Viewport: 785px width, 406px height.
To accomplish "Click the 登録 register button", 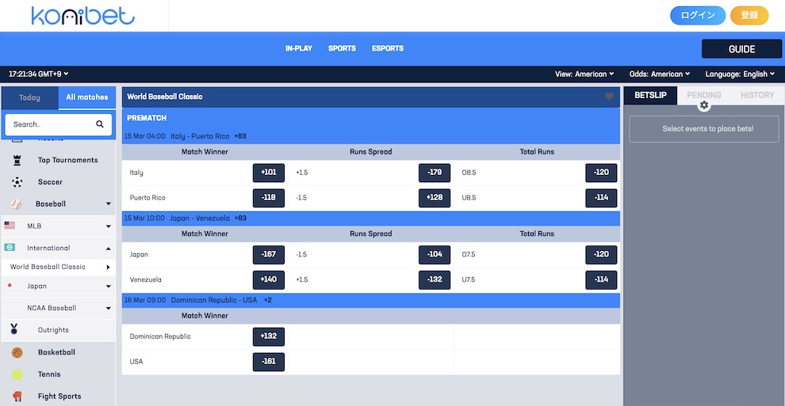I will [749, 16].
